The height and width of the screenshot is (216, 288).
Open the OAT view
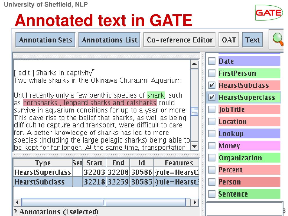(229, 40)
